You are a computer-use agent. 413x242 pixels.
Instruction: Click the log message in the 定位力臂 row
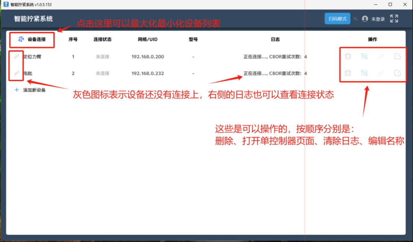tap(275, 57)
